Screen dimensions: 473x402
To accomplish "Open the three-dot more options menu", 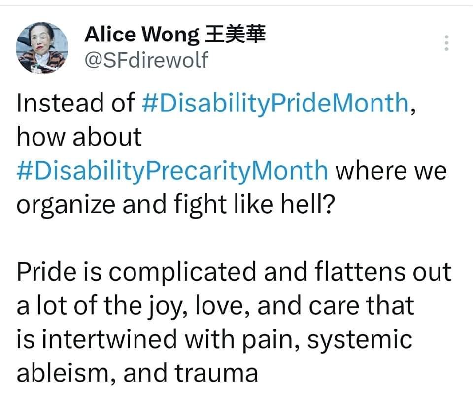I will click(446, 43).
